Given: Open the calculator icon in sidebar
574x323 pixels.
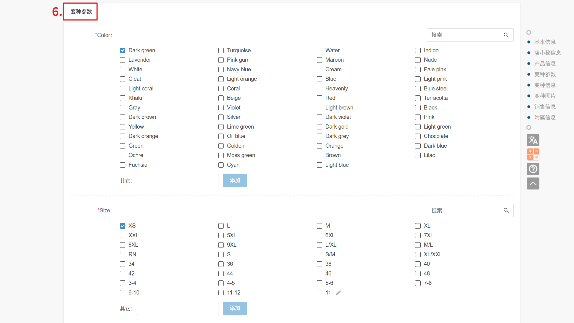Looking at the screenshot, I should click(x=533, y=155).
